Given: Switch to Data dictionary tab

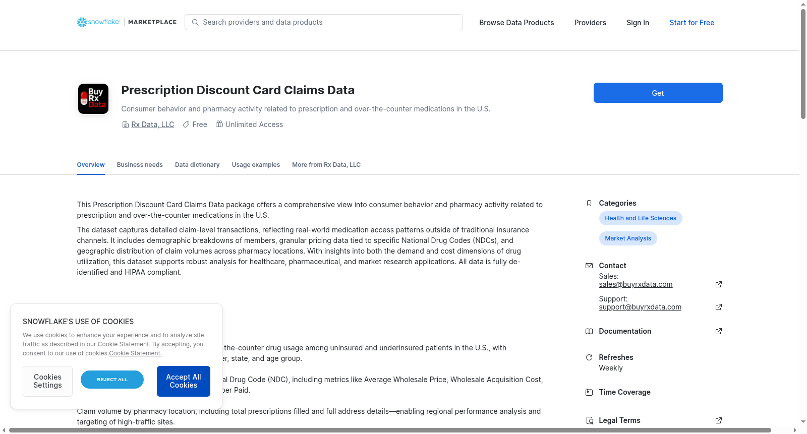Looking at the screenshot, I should [197, 165].
